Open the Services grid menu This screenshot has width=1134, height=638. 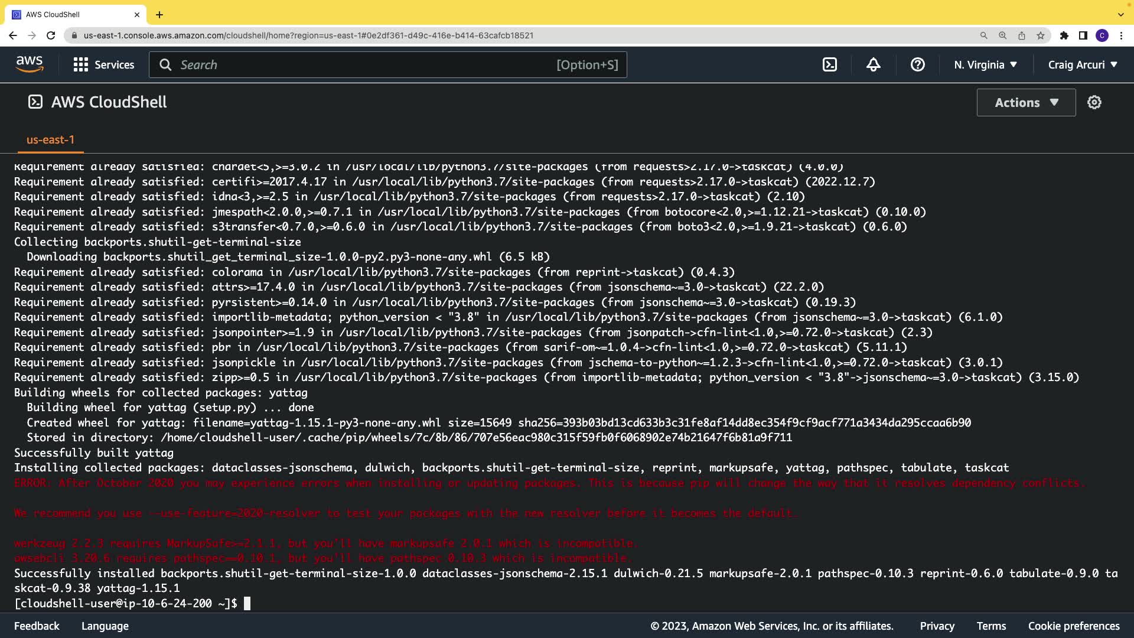pyautogui.click(x=103, y=65)
